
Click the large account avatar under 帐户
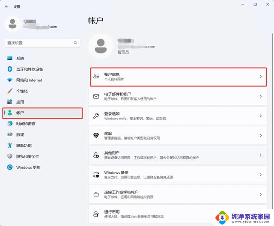point(101,46)
